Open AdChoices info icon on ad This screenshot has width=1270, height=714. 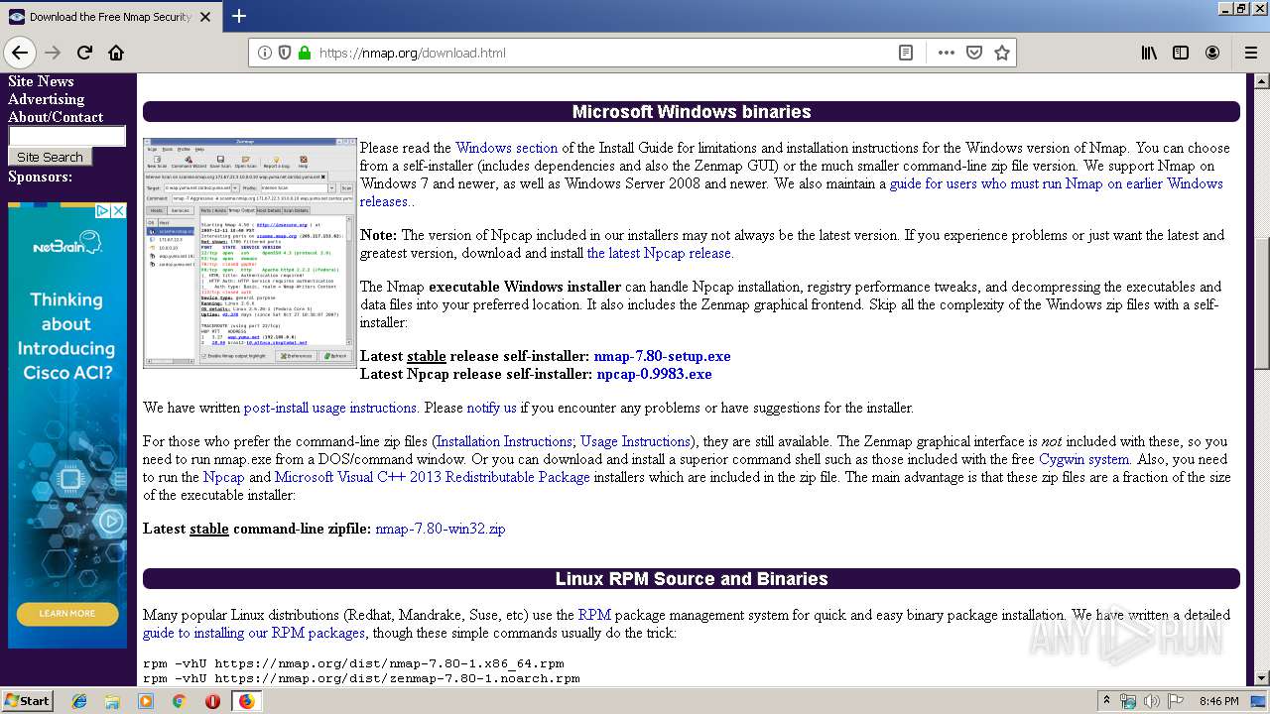[x=103, y=211]
